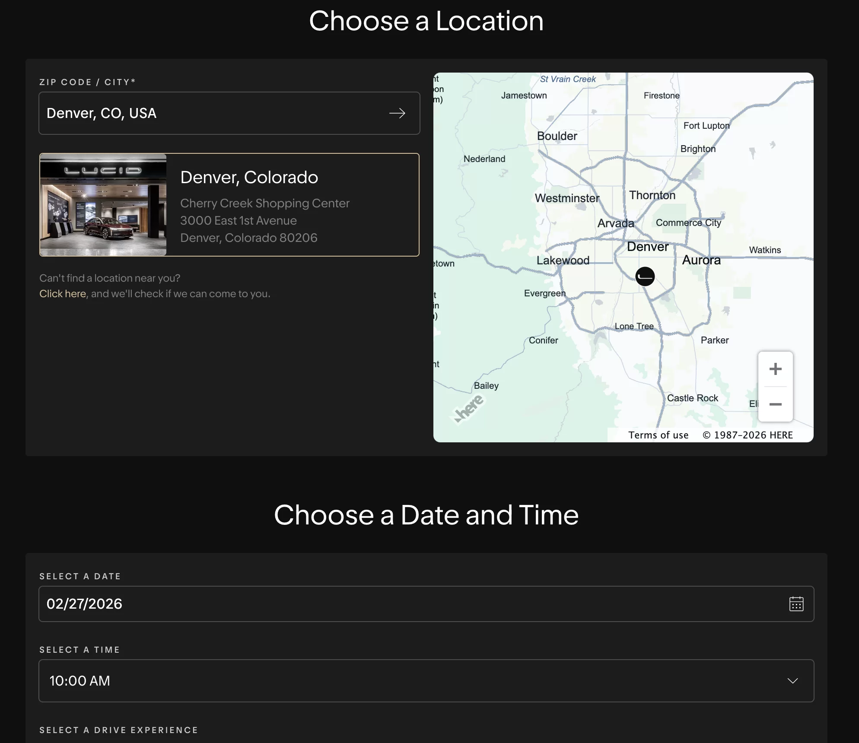Screen dimensions: 859x743
Task: Open the 10:00 AM time selector
Action: [426, 681]
